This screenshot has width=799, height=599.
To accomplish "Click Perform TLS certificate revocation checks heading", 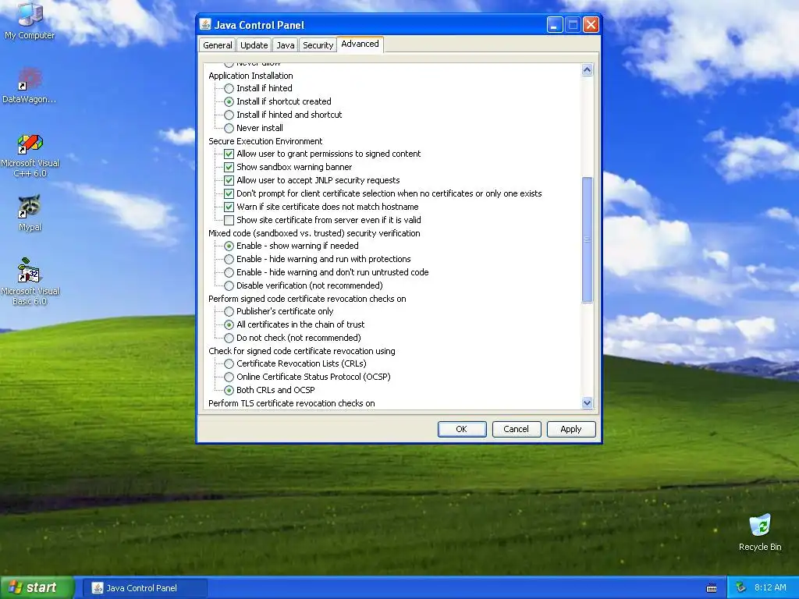I will 292,403.
